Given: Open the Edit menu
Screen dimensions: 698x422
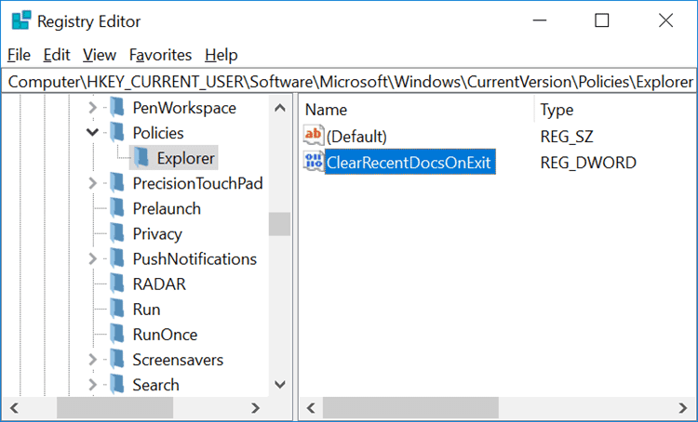Looking at the screenshot, I should pos(56,55).
